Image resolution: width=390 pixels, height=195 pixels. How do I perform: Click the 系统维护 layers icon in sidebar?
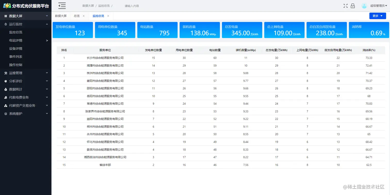6,114
